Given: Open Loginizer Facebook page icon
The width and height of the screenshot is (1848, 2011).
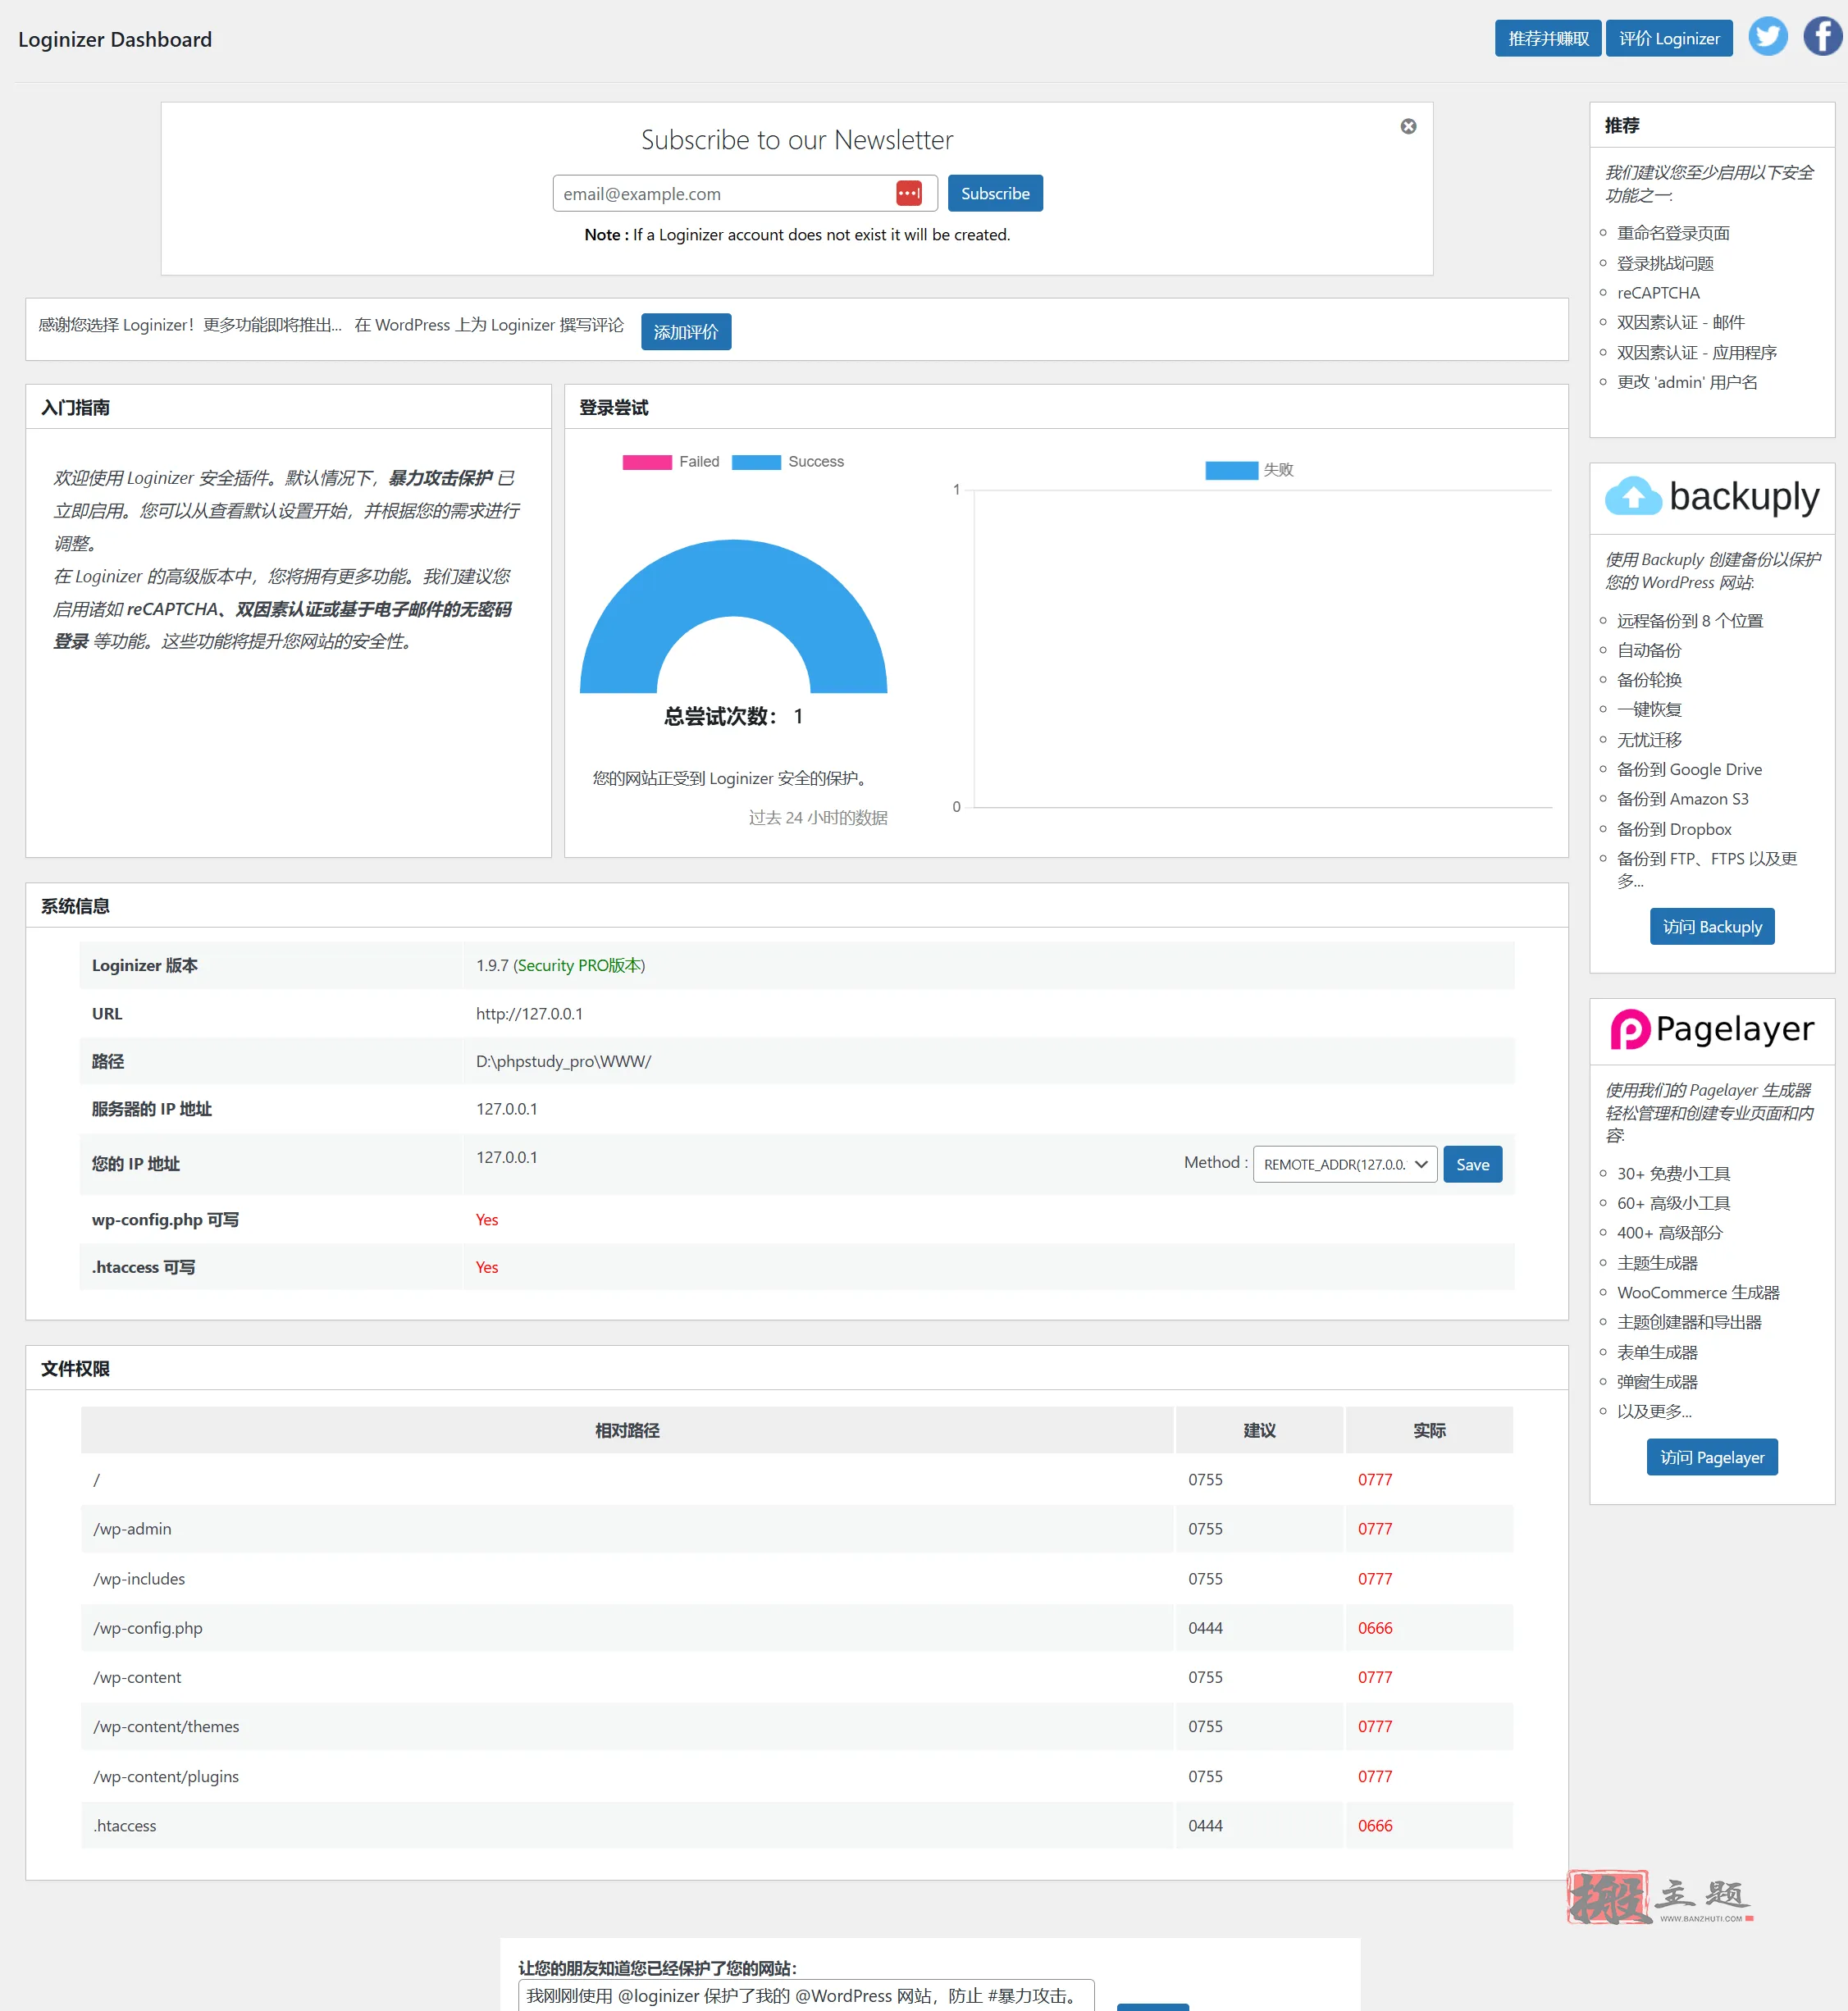Looking at the screenshot, I should [x=1823, y=37].
